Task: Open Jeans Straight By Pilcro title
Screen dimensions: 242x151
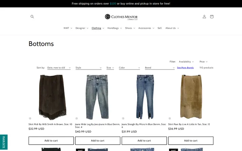Action: 144,125
